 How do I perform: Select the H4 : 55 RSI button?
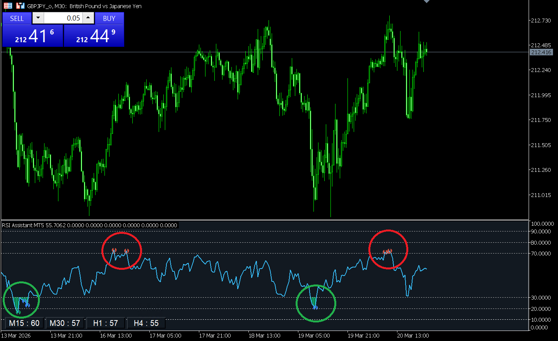146,323
